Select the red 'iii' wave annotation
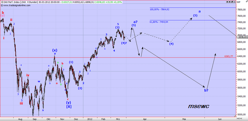This screenshot has height=121, width=248. pyautogui.click(x=22, y=103)
